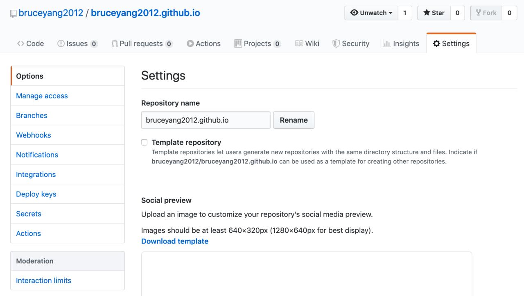
Task: Click the Template repository label text
Action: pos(186,142)
